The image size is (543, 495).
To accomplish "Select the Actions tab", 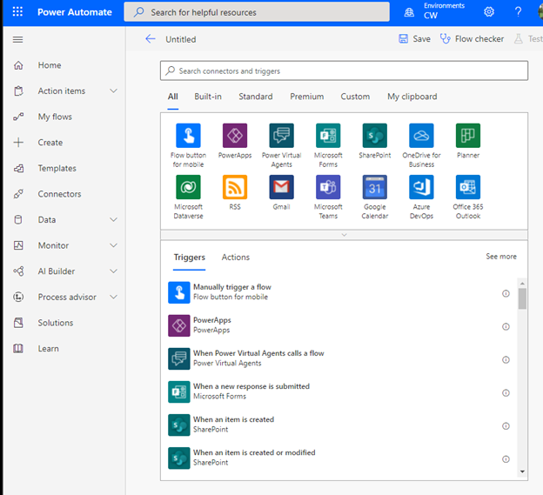I will coord(236,258).
